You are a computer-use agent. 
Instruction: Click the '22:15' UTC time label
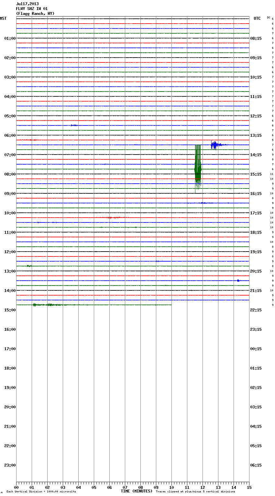(x=256, y=310)
